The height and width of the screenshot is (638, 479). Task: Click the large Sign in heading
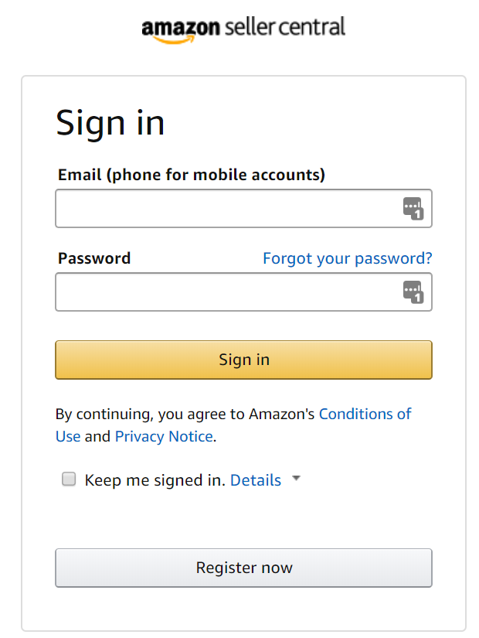pyautogui.click(x=110, y=123)
